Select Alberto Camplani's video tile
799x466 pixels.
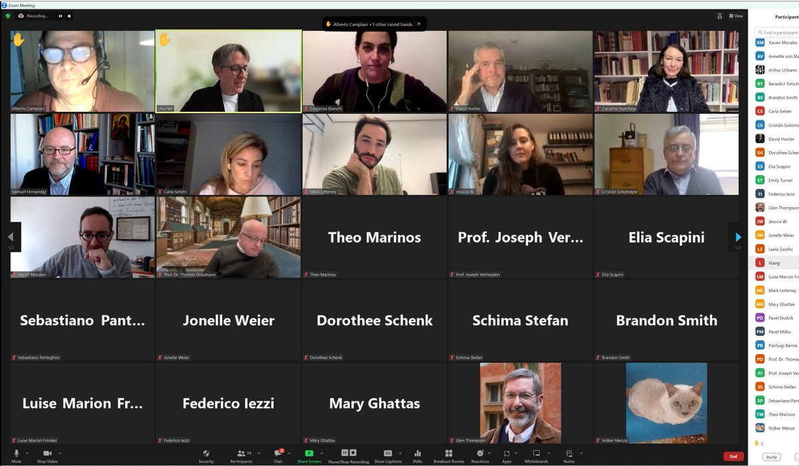tap(83, 71)
